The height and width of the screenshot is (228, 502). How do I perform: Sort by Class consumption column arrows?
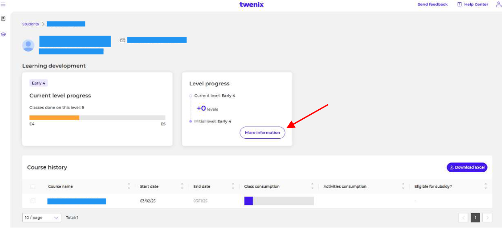pyautogui.click(x=312, y=186)
